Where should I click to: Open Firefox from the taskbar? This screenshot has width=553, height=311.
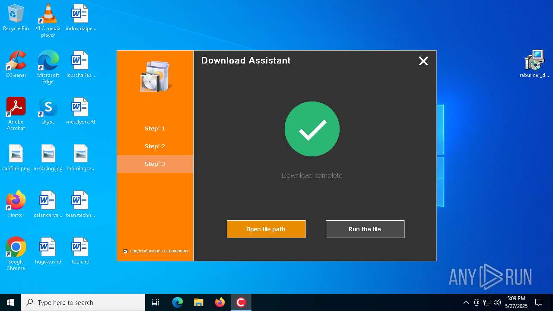pyautogui.click(x=220, y=302)
